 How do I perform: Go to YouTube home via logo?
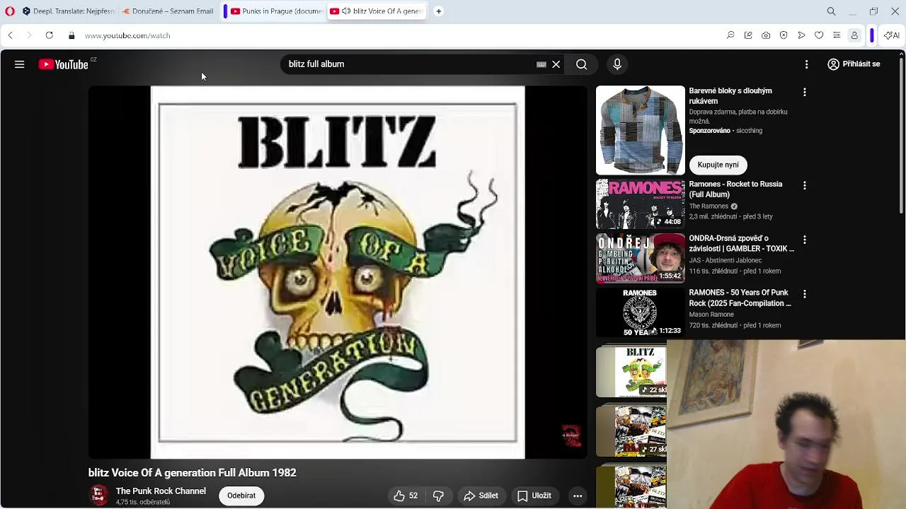click(63, 64)
